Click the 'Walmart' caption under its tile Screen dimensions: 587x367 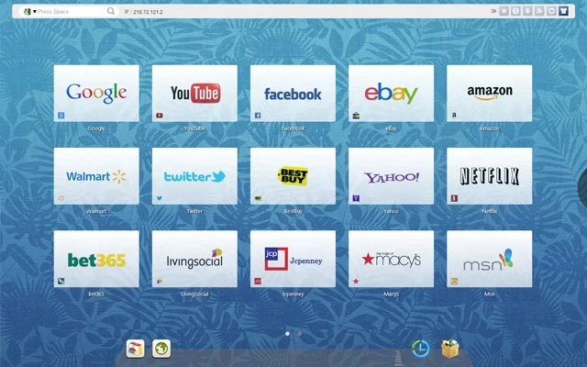click(96, 211)
